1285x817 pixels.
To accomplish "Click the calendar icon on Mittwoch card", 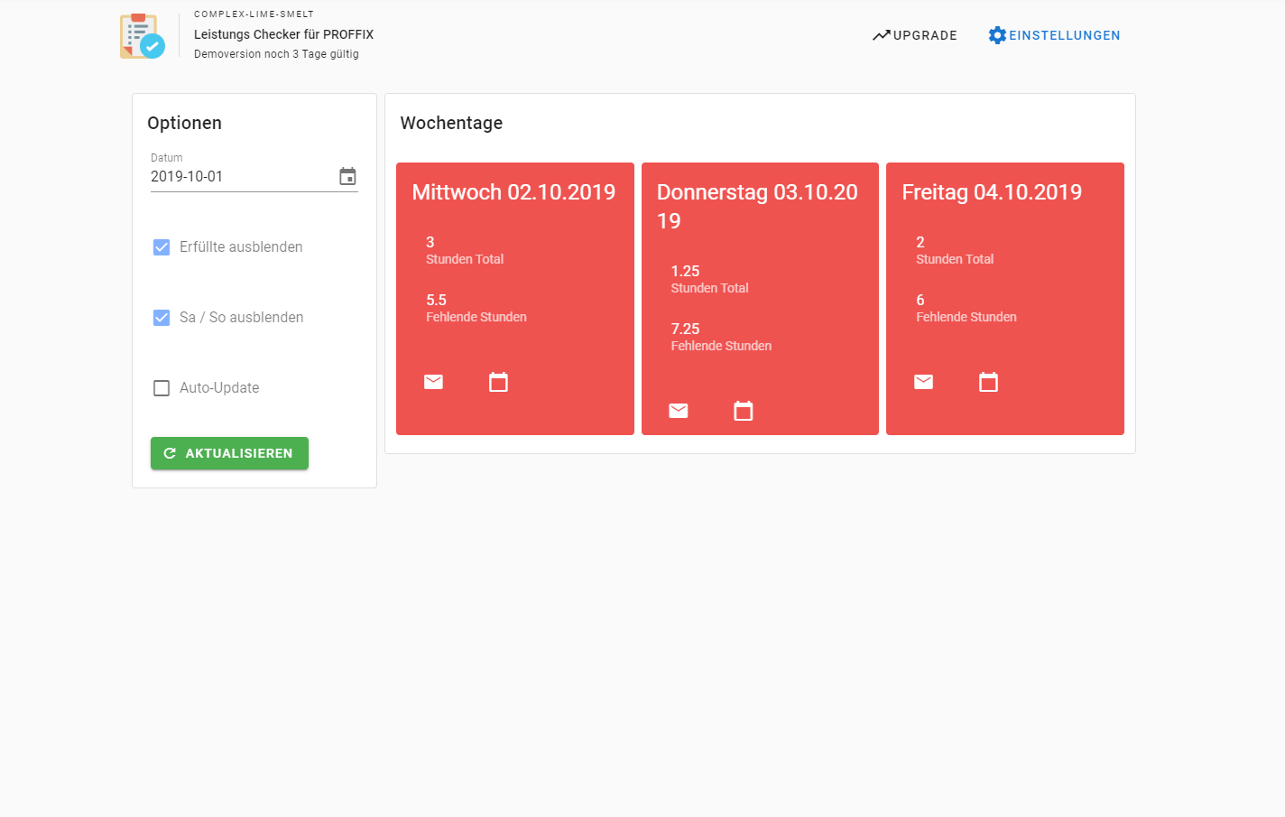I will pos(498,381).
